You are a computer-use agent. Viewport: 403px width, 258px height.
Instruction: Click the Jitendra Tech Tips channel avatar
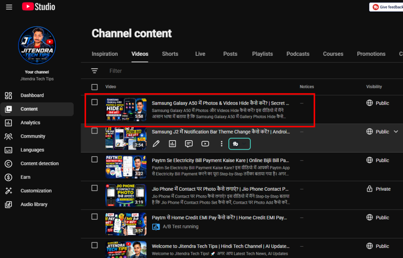pyautogui.click(x=37, y=45)
